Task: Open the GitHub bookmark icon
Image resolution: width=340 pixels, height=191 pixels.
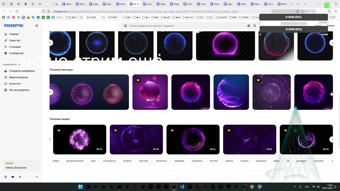Action: click(x=3, y=17)
